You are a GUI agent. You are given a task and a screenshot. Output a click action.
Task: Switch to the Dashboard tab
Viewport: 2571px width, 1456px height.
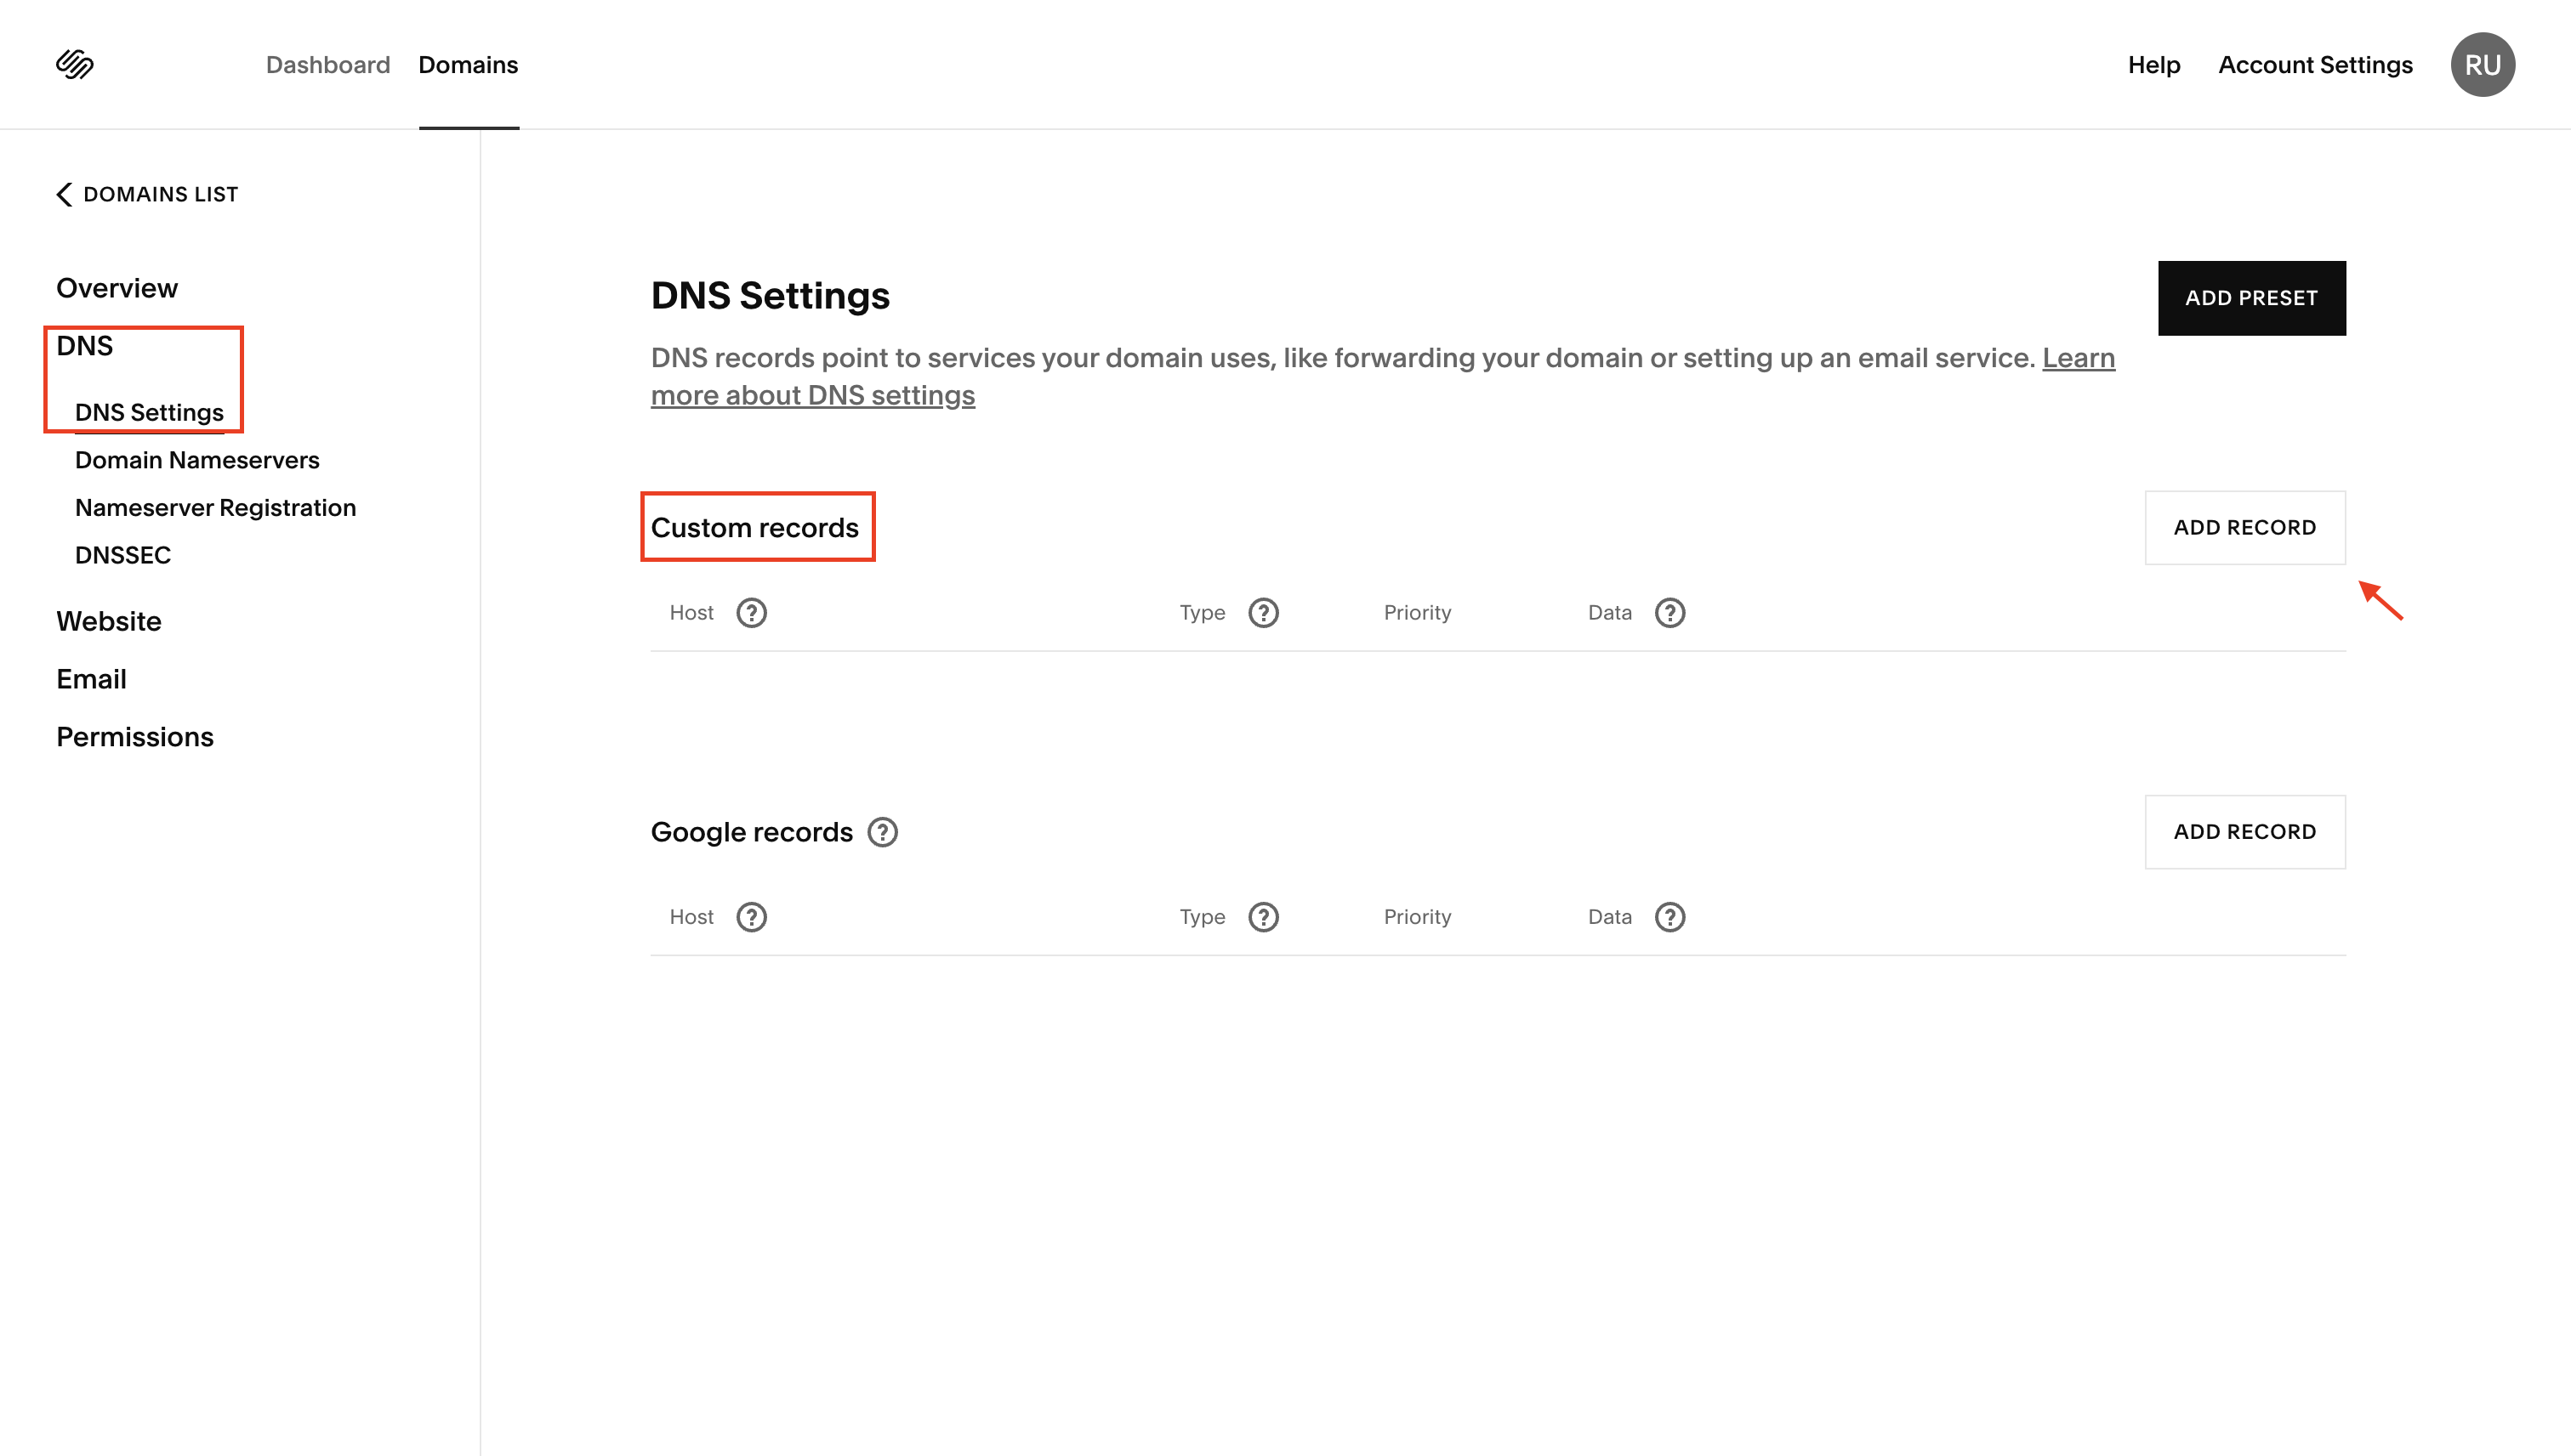pyautogui.click(x=327, y=65)
